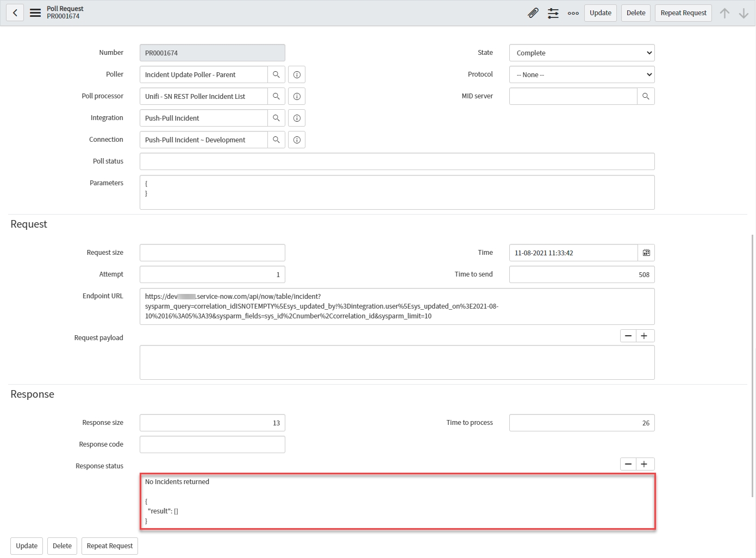Open more options ellipsis menu
This screenshot has width=756, height=558.
(x=573, y=13)
